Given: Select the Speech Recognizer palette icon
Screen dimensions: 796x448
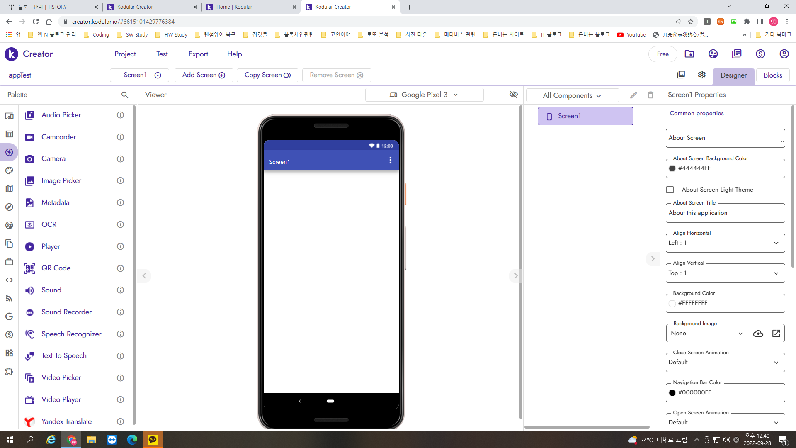Looking at the screenshot, I should pos(29,334).
